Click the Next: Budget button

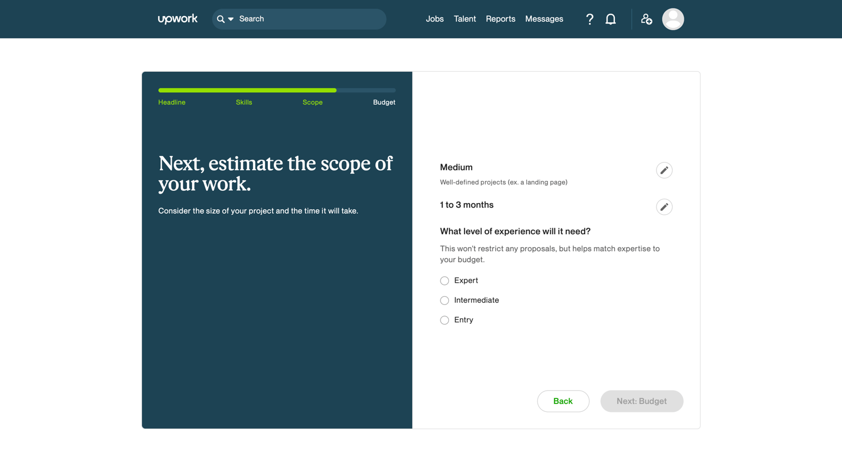point(642,401)
